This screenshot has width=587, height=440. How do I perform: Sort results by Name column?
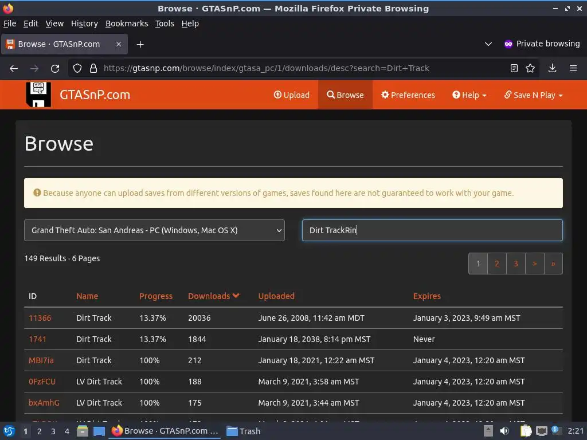[87, 296]
